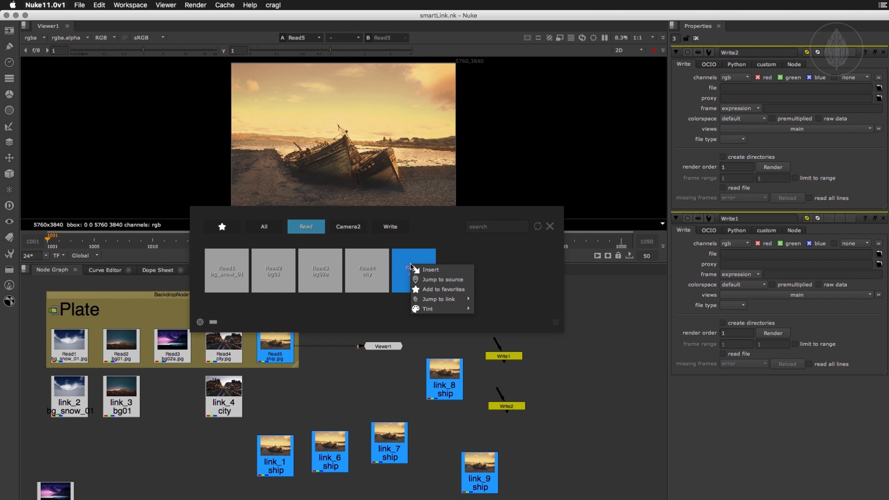Open the Particles nodes icon
The height and width of the screenshot is (500, 889).
tap(9, 190)
